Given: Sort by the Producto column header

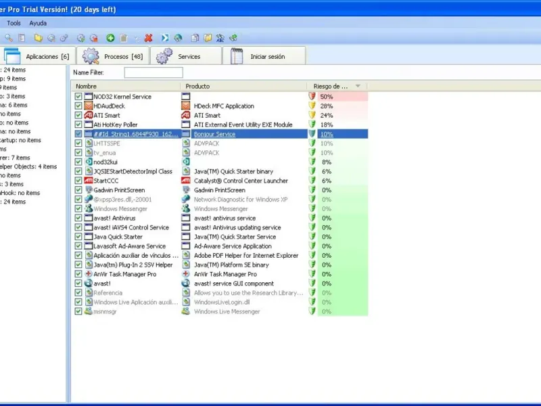Looking at the screenshot, I should [x=243, y=86].
